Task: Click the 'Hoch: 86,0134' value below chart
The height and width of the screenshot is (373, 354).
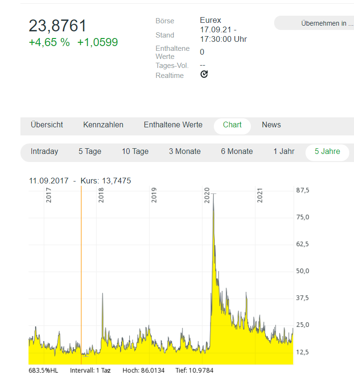Action: (144, 370)
